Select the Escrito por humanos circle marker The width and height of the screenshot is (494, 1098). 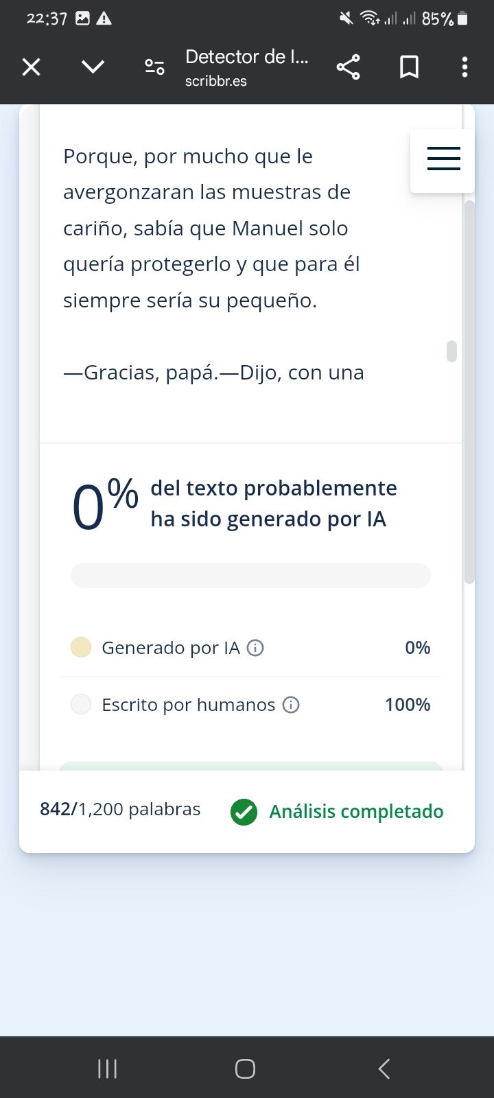[x=81, y=704]
